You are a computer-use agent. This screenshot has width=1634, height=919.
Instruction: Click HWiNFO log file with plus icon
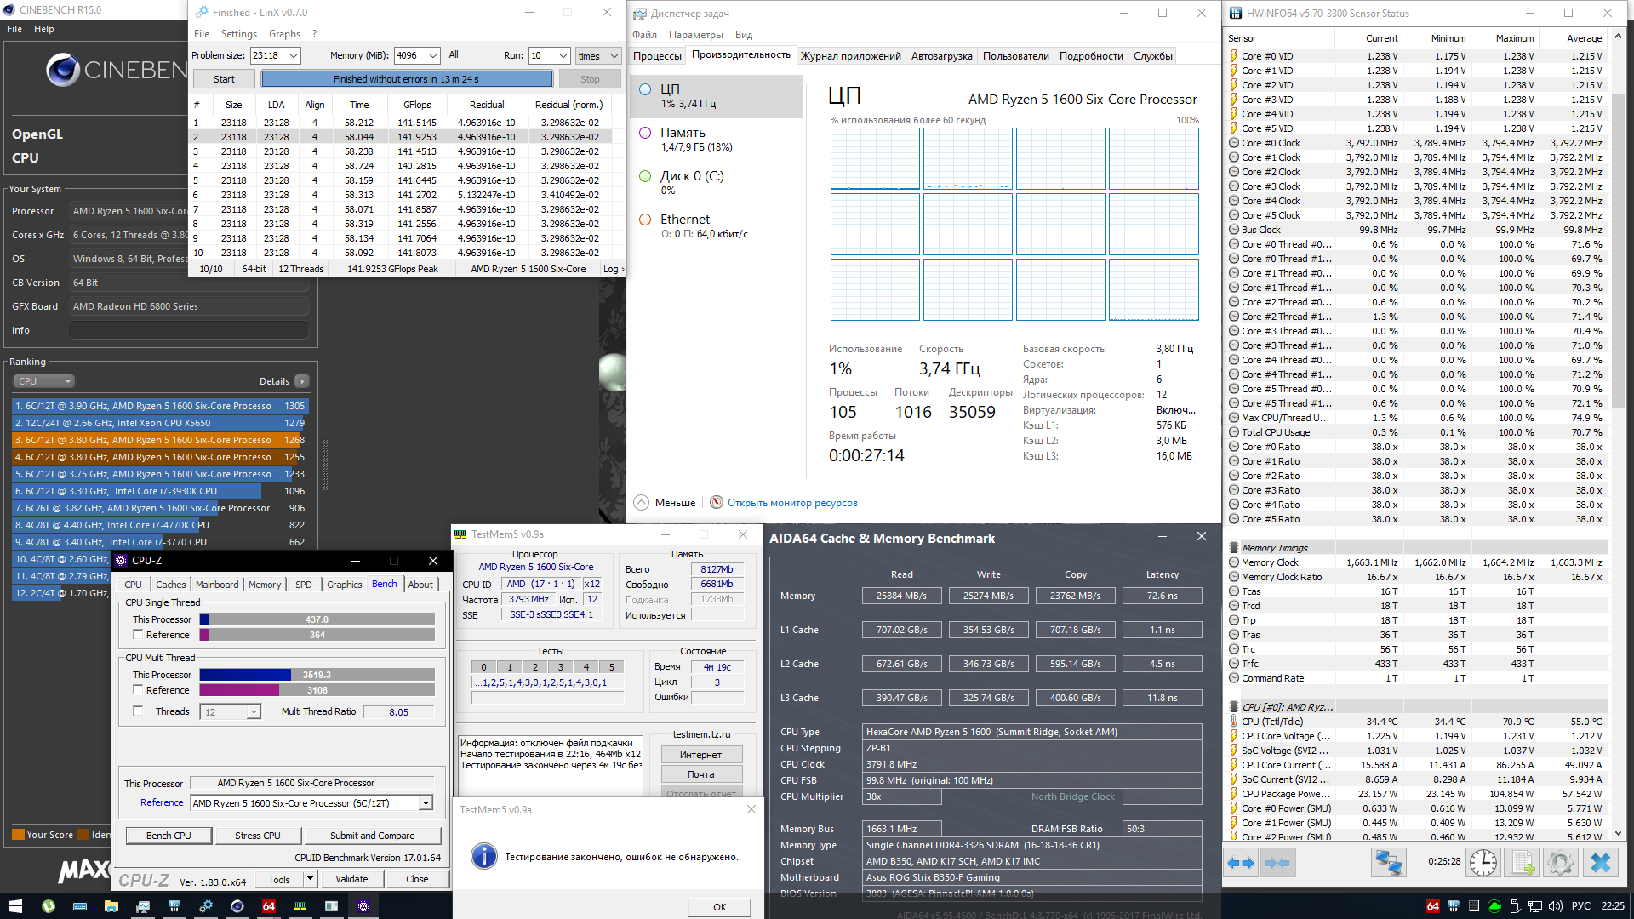[1523, 863]
